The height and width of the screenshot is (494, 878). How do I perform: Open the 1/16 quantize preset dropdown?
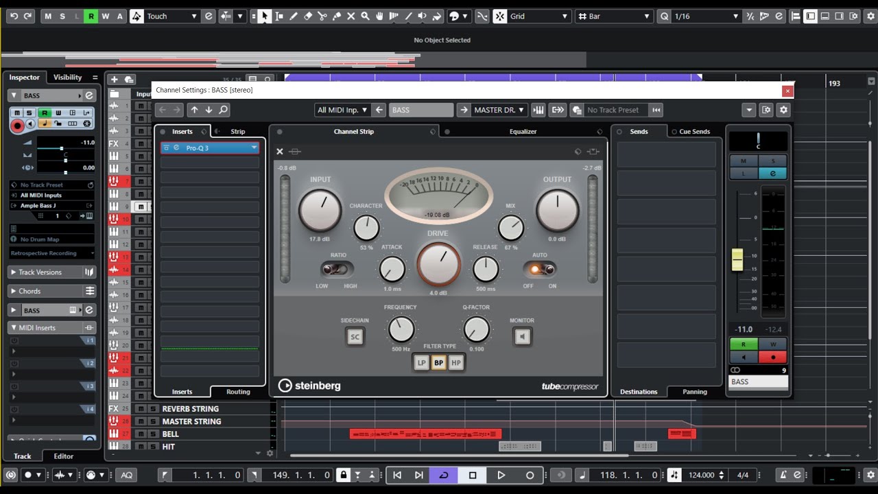click(x=707, y=16)
